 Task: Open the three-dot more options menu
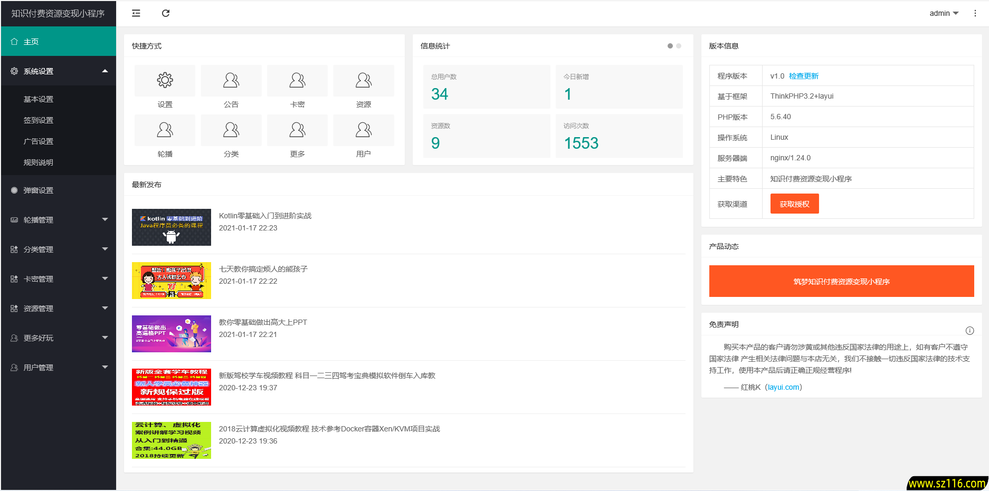point(975,13)
